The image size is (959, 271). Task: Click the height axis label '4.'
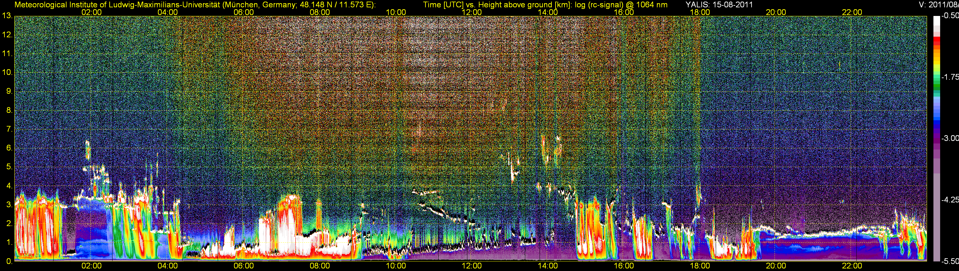(x=9, y=186)
